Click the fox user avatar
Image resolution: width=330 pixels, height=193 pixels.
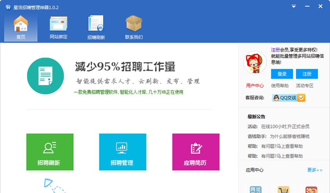click(x=255, y=63)
